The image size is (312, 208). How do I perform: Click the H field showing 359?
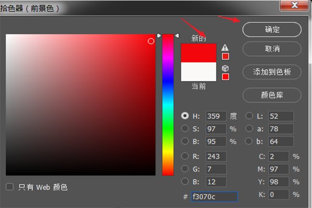click(216, 116)
